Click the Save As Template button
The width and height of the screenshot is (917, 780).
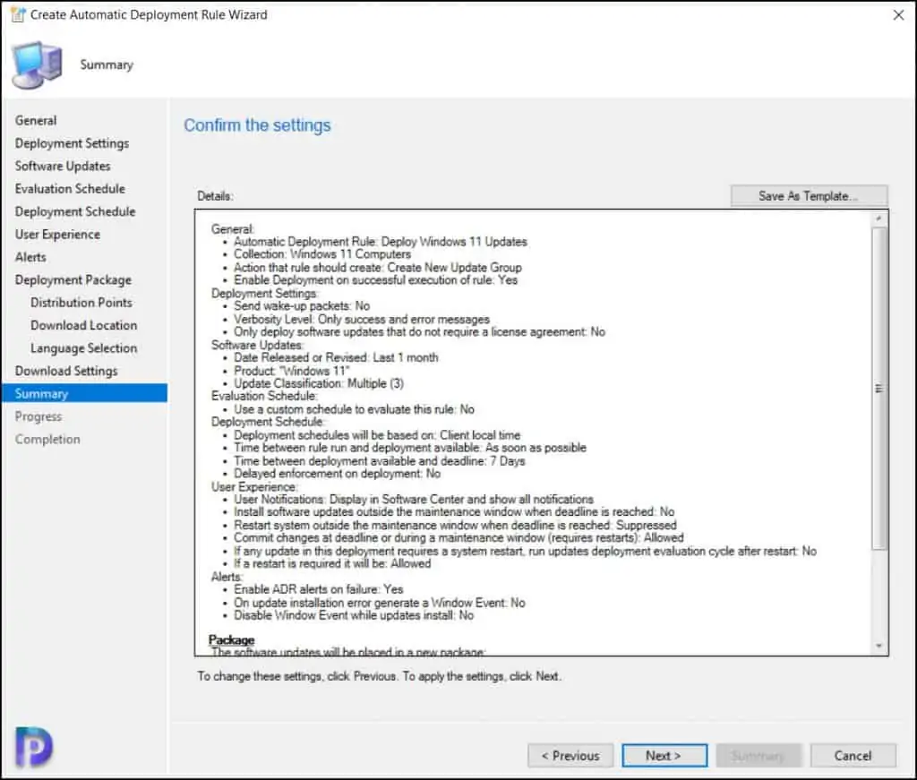(x=809, y=196)
